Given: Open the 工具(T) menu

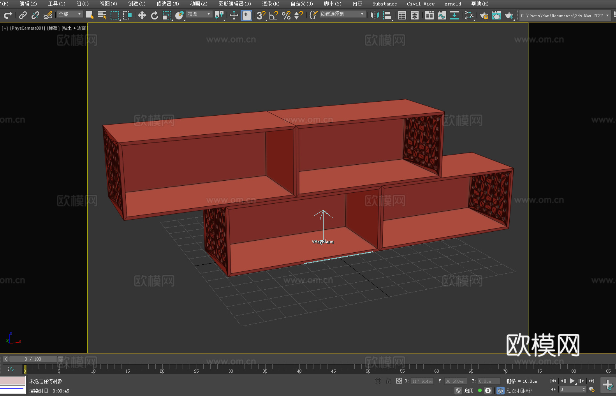Looking at the screenshot, I should 57,4.
